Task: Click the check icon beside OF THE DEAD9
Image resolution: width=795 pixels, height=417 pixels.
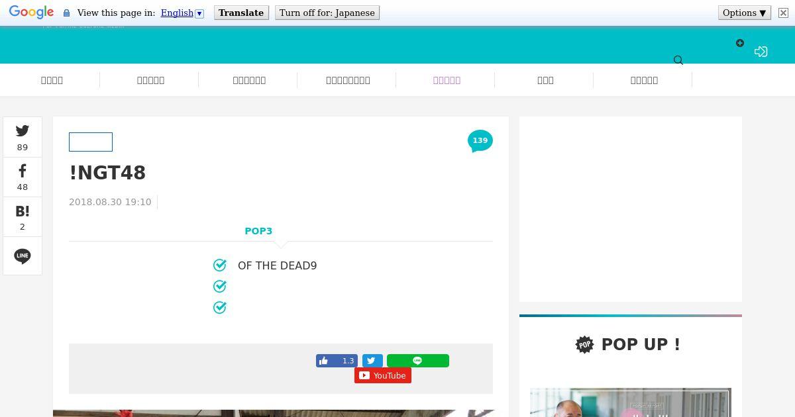Action: [x=220, y=265]
